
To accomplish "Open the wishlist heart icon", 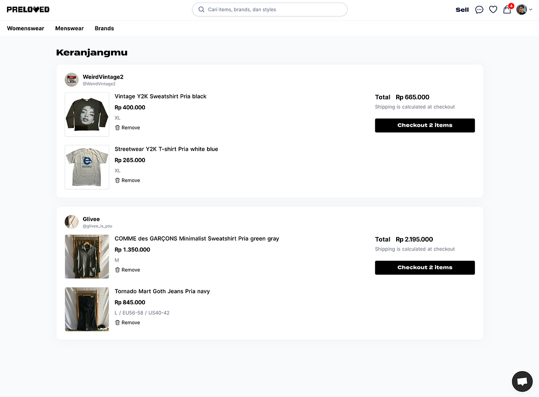I will pos(493,10).
